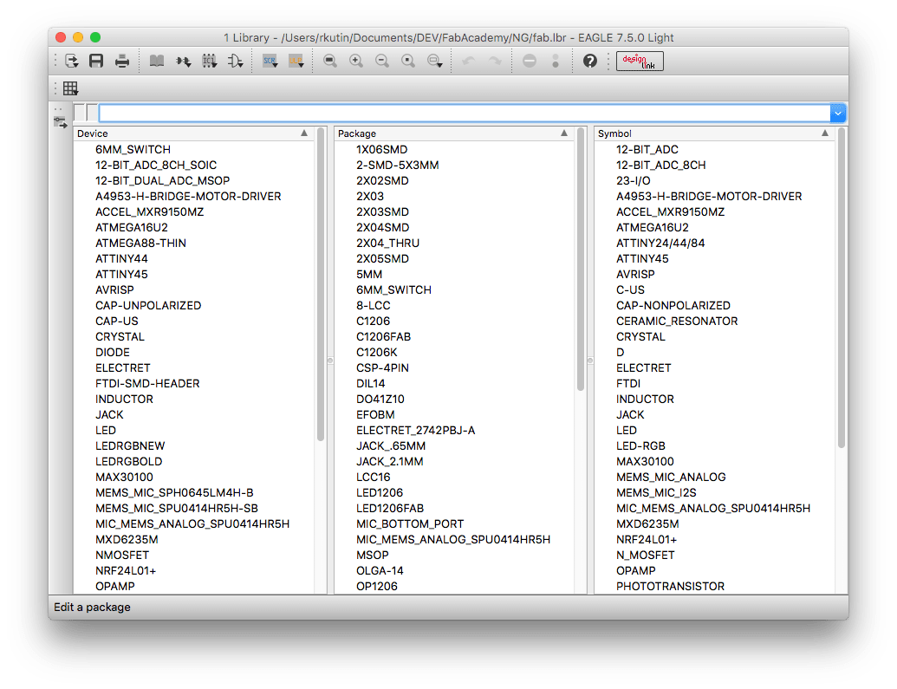Viewport: 897px width, 689px height.
Task: Select device 12-BIT_ADC_8CH_SOIC
Action: (x=156, y=165)
